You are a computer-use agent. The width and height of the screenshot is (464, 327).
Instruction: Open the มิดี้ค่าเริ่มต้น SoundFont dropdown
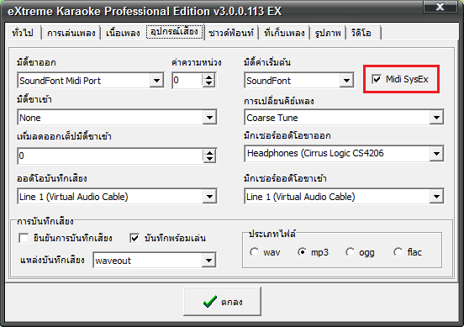coord(346,80)
